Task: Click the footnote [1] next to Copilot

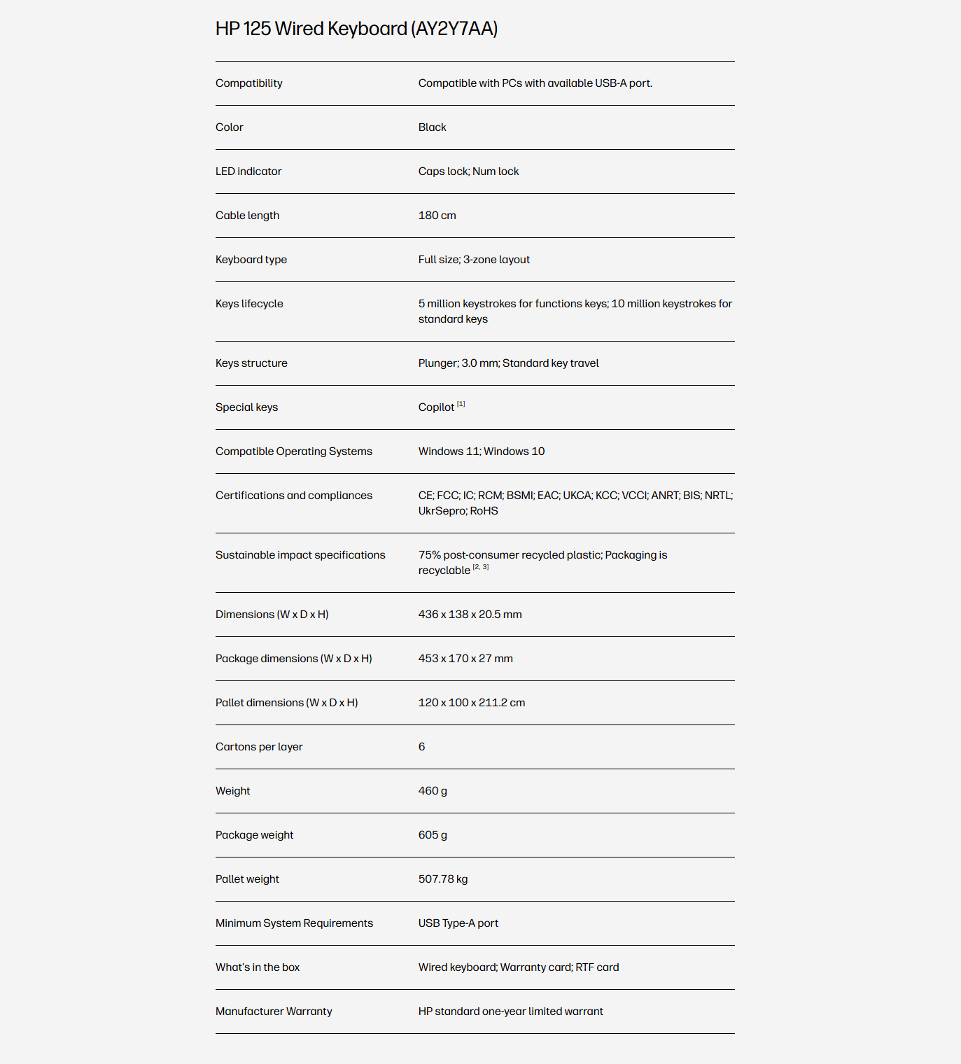Action: pyautogui.click(x=461, y=404)
